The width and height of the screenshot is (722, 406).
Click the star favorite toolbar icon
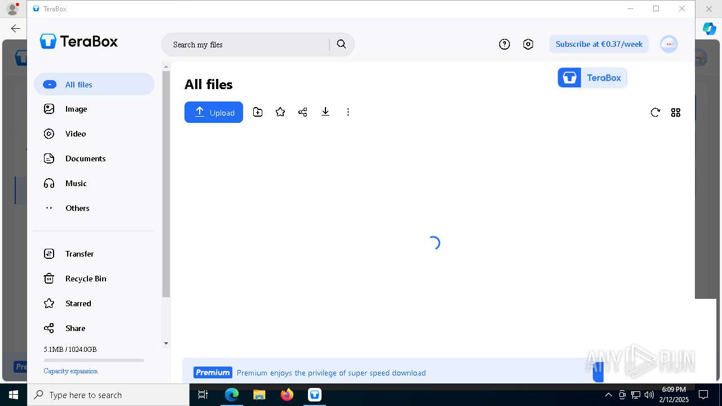[280, 112]
